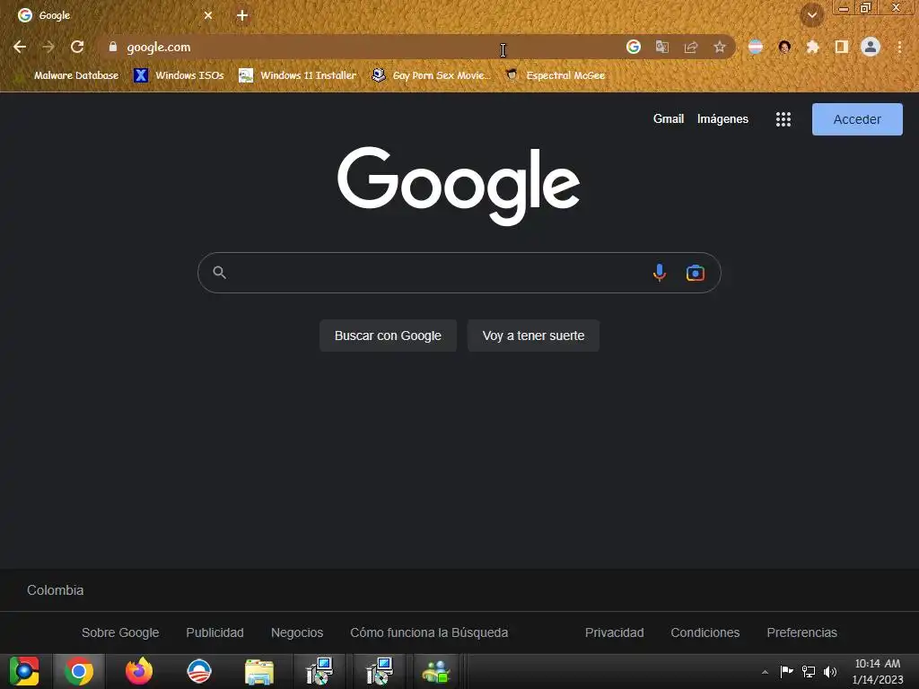Viewport: 919px width, 689px height.
Task: Close the Google tab
Action: (x=208, y=15)
